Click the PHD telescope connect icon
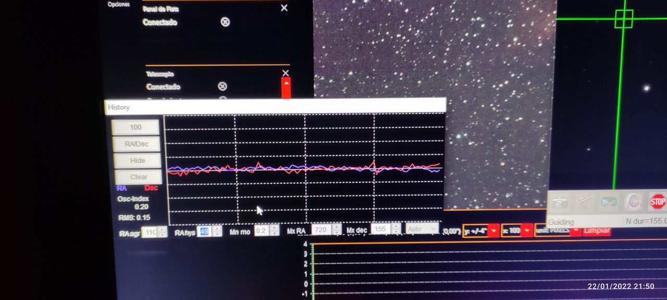Screen dimensions: 667x300 (585, 202)
